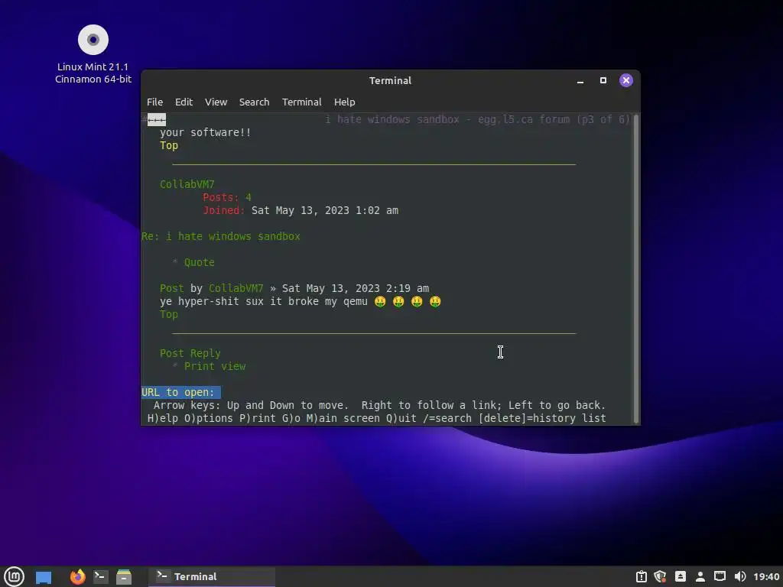The image size is (783, 587).
Task: Open the Linux Mint 21.1 disc icon
Action: (x=93, y=54)
